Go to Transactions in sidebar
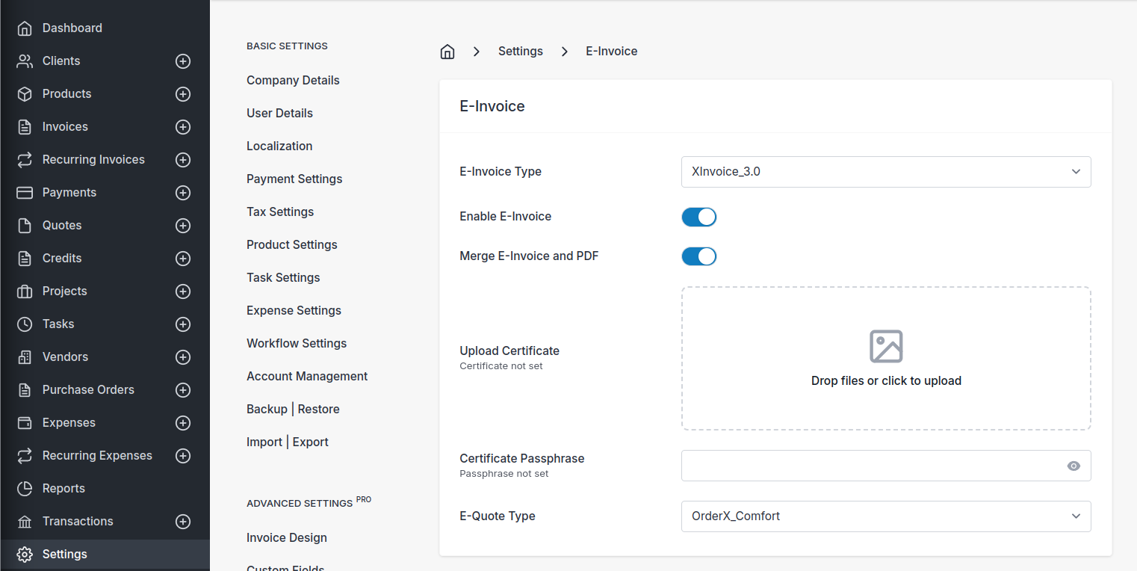This screenshot has height=571, width=1137. tap(78, 522)
